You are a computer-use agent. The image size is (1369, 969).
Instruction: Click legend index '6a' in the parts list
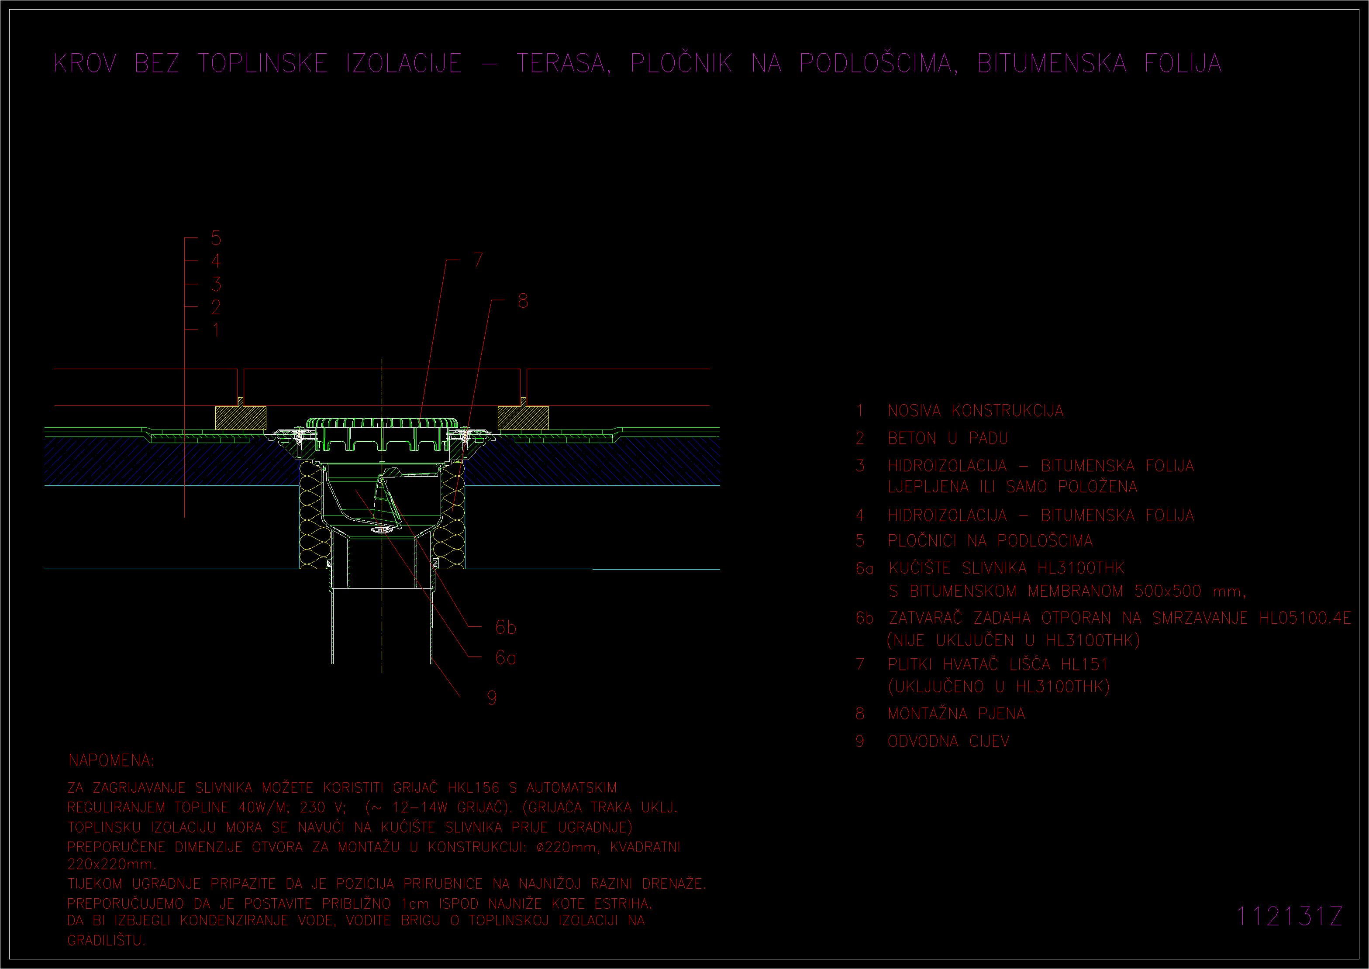coord(865,568)
